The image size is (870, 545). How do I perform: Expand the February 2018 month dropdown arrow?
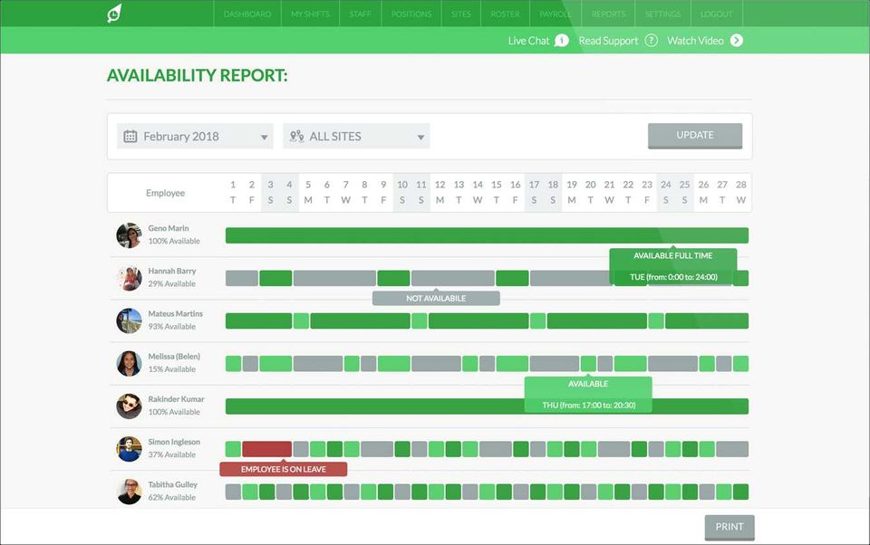(264, 138)
